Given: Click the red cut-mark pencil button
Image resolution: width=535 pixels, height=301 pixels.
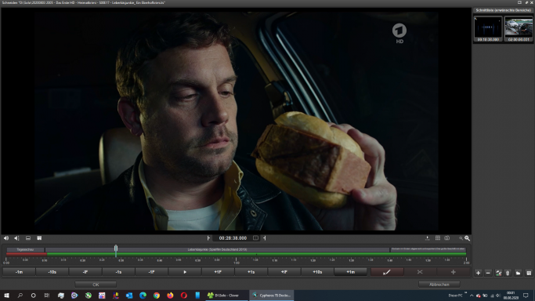Looking at the screenshot, I should pyautogui.click(x=387, y=272).
